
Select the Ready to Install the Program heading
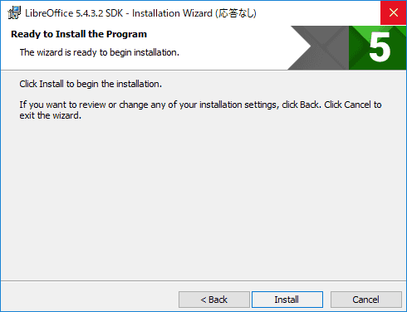tap(79, 34)
